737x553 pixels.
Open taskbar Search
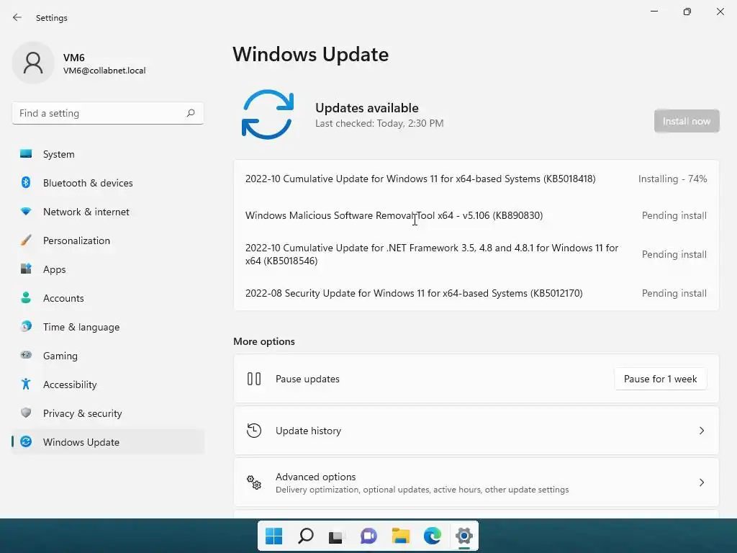305,536
